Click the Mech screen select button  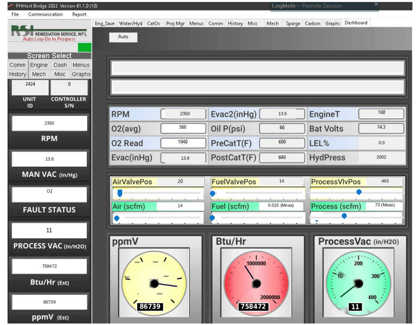click(x=39, y=74)
